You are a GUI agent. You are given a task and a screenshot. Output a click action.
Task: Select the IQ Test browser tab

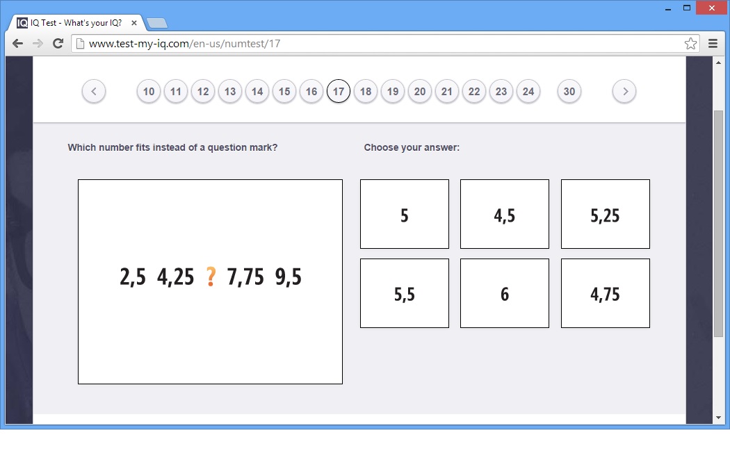pos(76,23)
